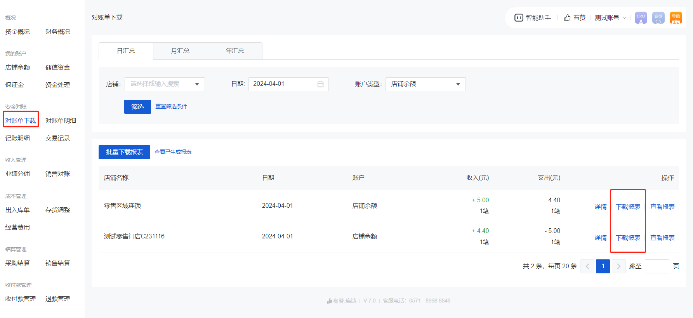Download report for 测试零售门店C231116

[x=628, y=238]
